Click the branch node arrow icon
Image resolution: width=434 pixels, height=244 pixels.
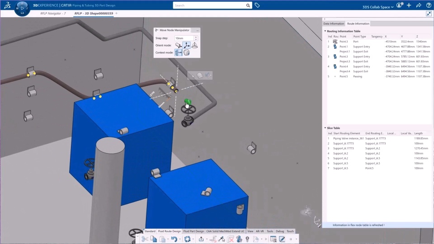pyautogui.click(x=222, y=239)
